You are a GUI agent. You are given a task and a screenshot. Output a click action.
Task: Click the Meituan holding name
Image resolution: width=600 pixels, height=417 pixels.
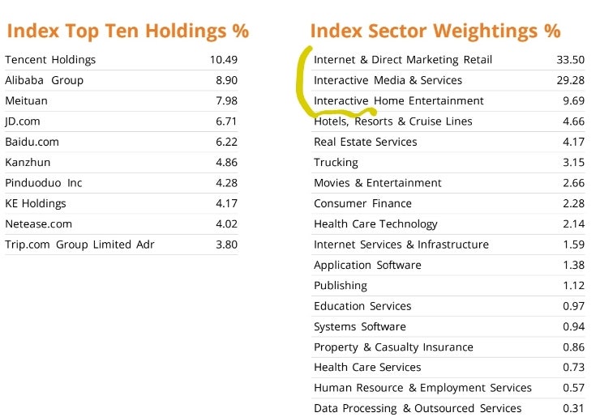click(26, 100)
